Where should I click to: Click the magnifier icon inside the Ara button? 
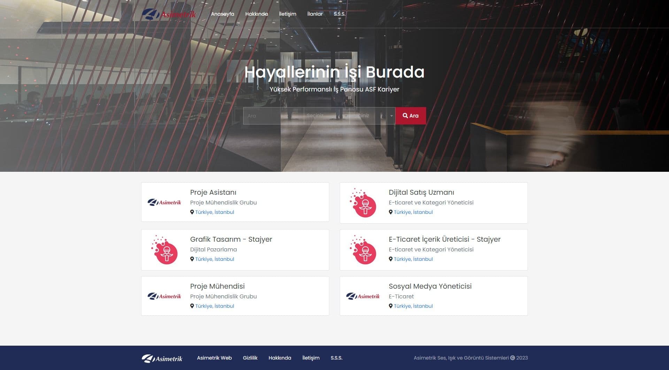pos(405,115)
